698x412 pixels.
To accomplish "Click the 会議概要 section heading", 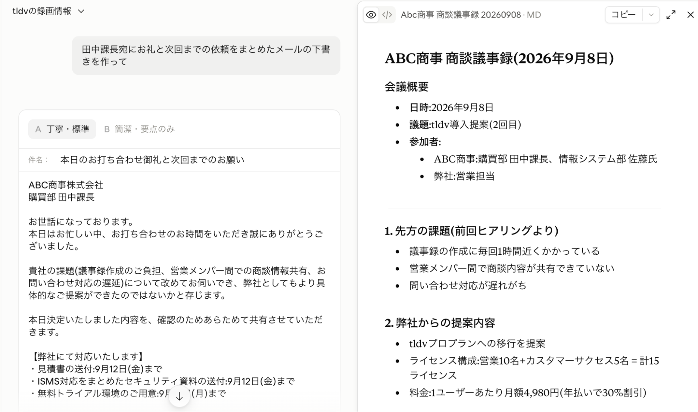I will (x=406, y=86).
